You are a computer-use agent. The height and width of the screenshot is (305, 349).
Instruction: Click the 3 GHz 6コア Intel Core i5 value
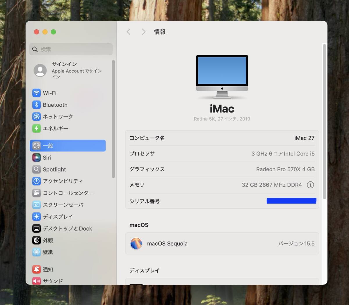283,154
